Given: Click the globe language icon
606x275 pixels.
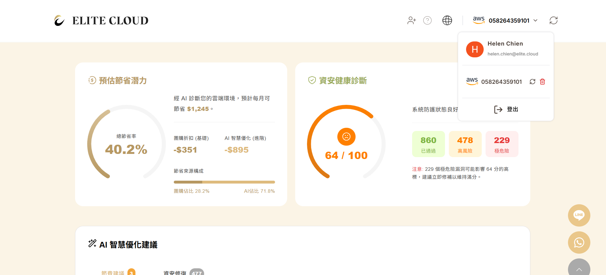Looking at the screenshot, I should [x=447, y=20].
